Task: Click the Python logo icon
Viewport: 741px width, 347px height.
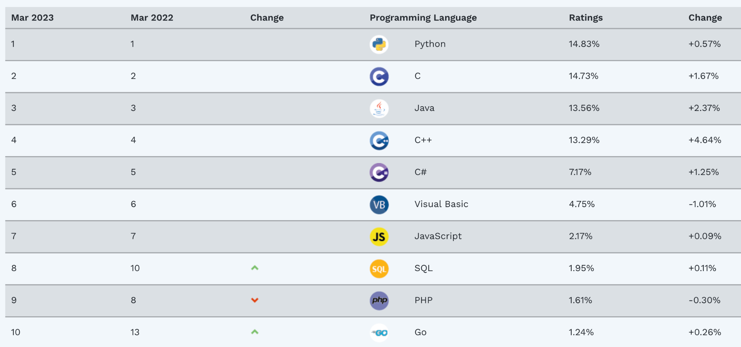Action: 379,44
